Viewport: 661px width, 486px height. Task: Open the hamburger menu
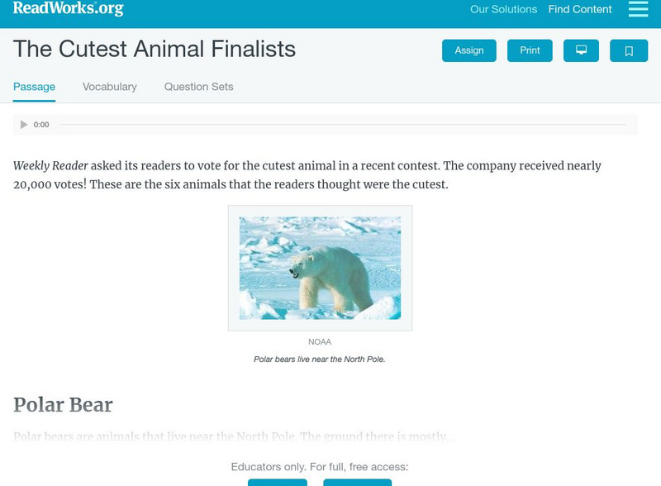pyautogui.click(x=638, y=9)
